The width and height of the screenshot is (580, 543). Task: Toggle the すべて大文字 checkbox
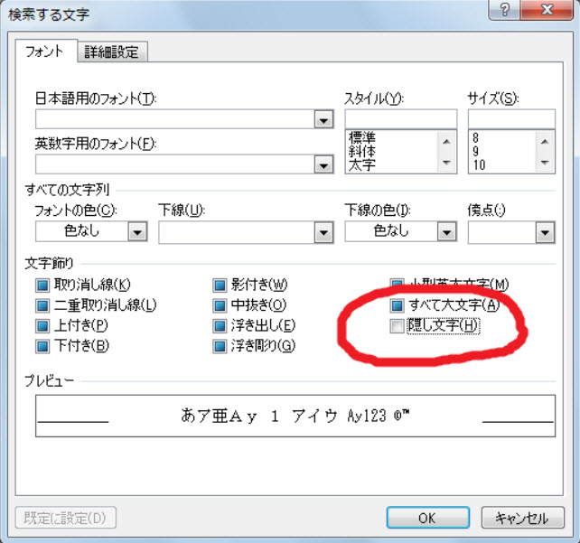point(397,305)
